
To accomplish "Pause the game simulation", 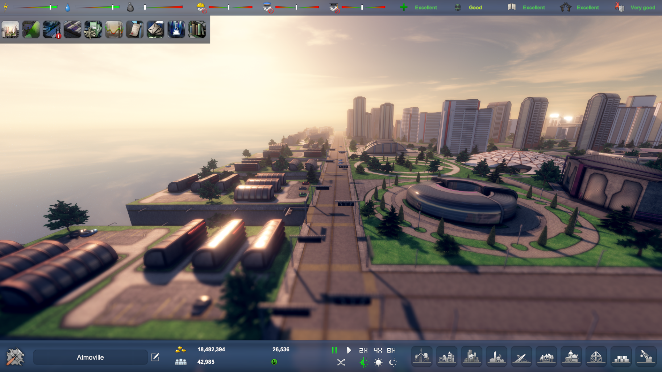I will click(334, 350).
